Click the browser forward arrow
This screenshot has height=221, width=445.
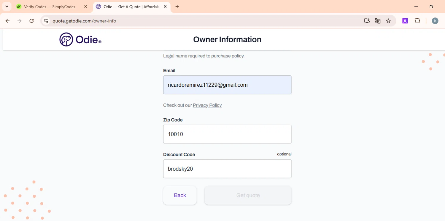tap(20, 21)
